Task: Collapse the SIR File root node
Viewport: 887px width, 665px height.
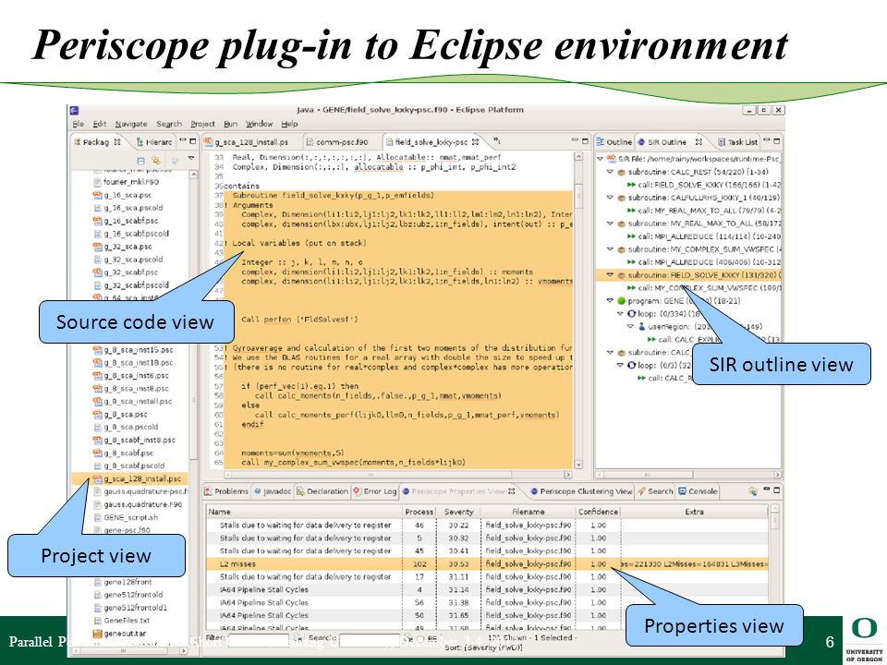Action: [601, 159]
